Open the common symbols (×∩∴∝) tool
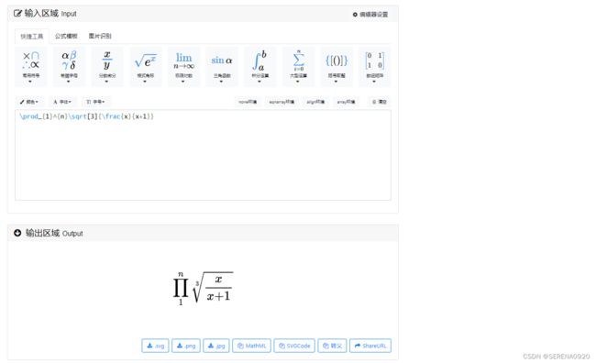Image resolution: width=596 pixels, height=363 pixels. pyautogui.click(x=31, y=67)
